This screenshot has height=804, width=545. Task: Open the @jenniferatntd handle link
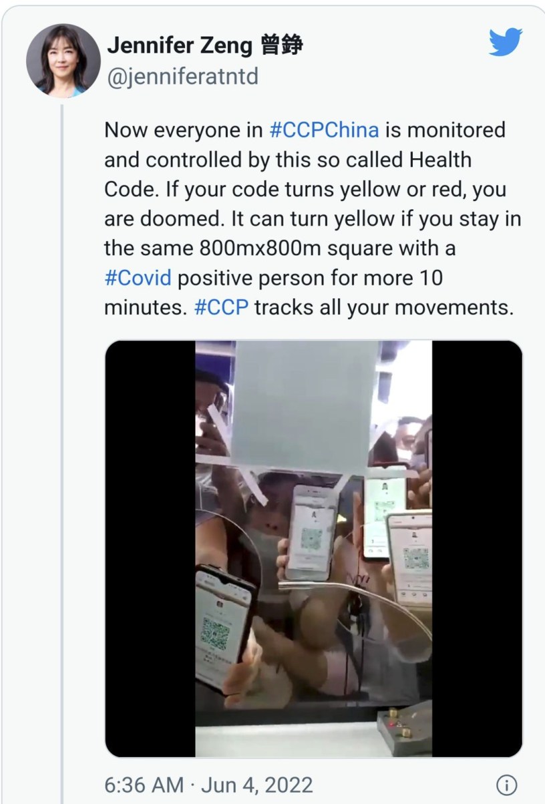(182, 77)
